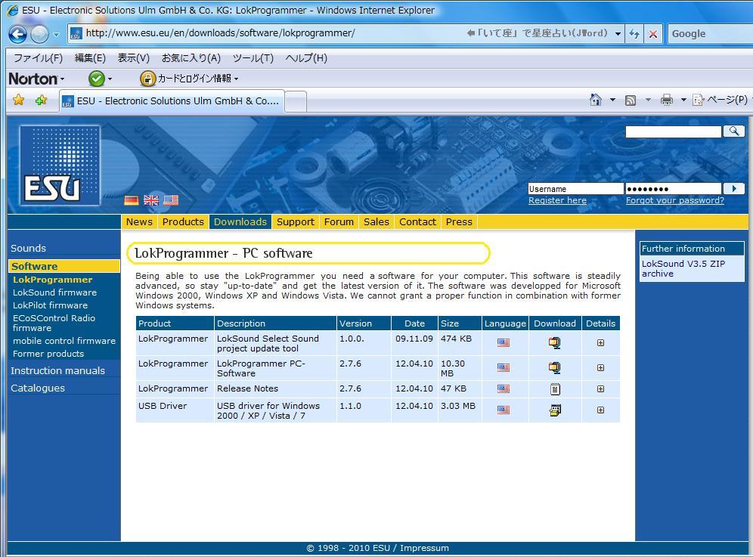The image size is (753, 557).
Task: Open Instruction manuals sidebar section
Action: [x=57, y=370]
